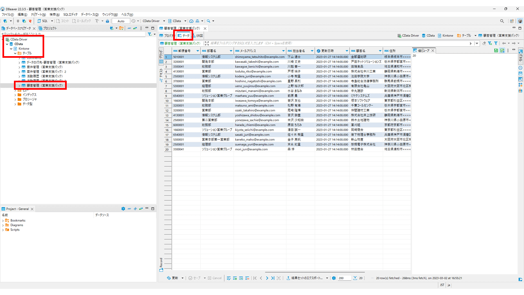This screenshot has width=524, height=295.
Task: Go to next page of results
Action: click(267, 278)
